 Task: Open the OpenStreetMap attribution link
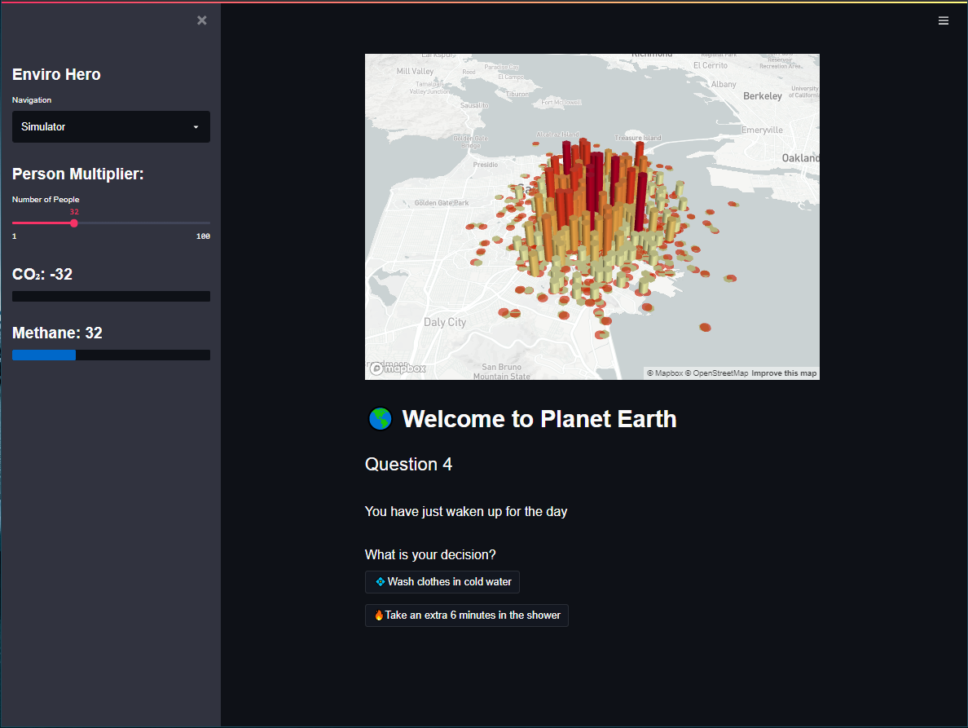(716, 373)
